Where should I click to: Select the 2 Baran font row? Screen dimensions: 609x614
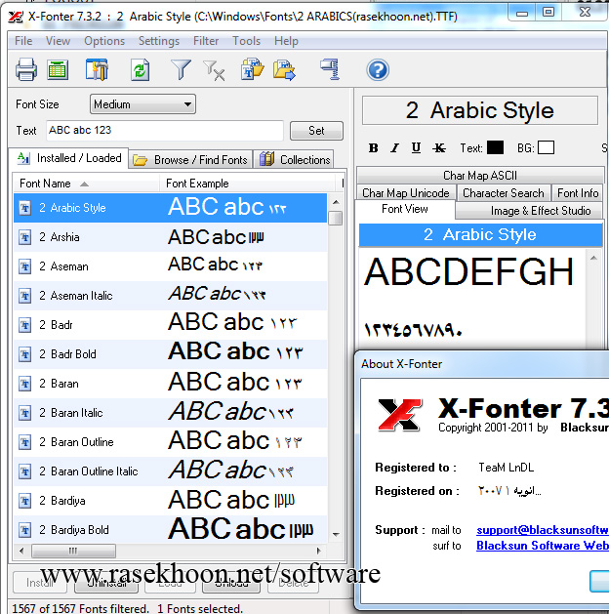[x=170, y=384]
